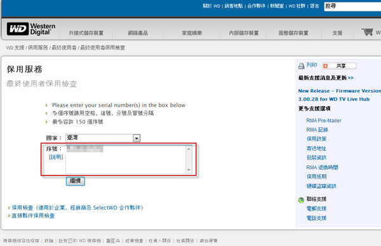Open the 硬碟盜竊資訊 link

pyautogui.click(x=321, y=186)
